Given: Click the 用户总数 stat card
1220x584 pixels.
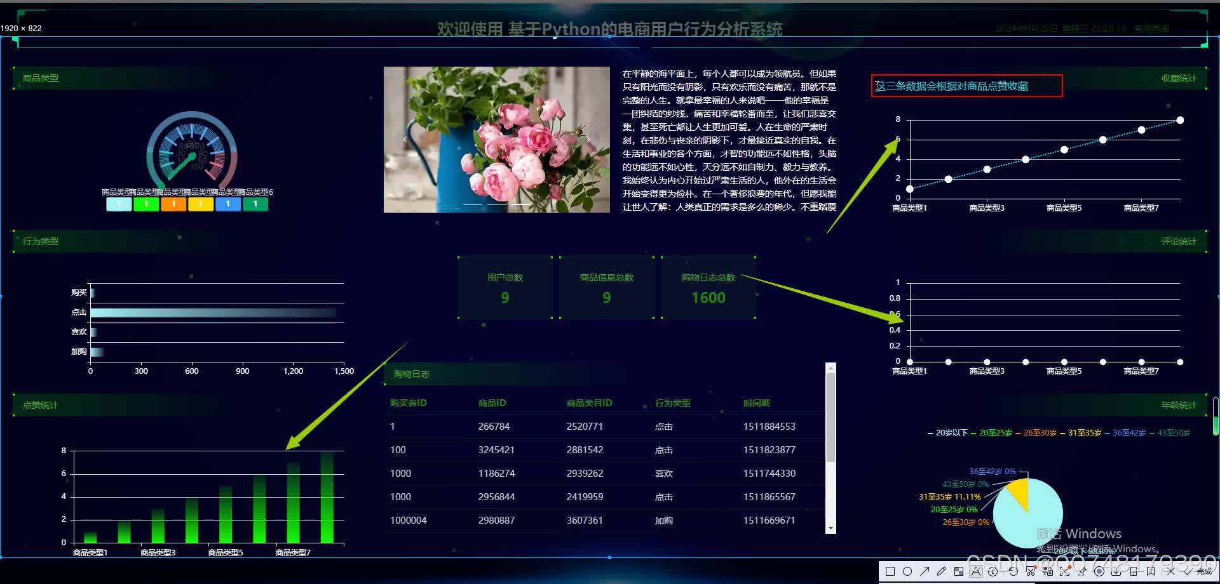Looking at the screenshot, I should tap(505, 288).
